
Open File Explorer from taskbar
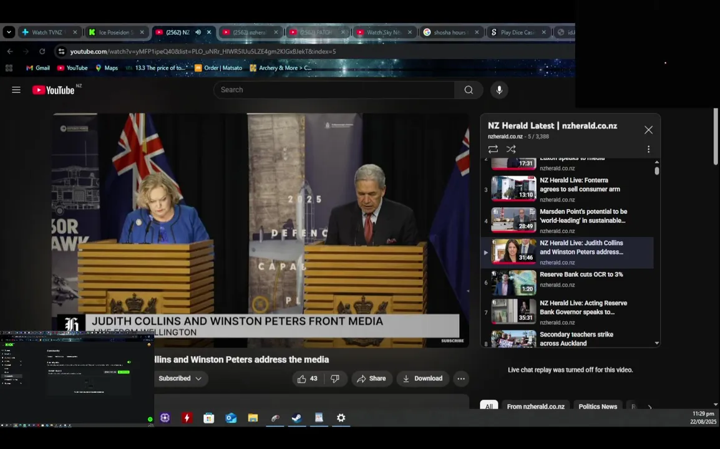click(x=253, y=418)
